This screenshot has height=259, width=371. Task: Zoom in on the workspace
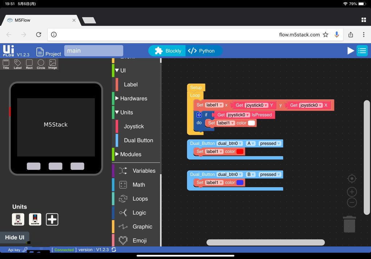[352, 192]
